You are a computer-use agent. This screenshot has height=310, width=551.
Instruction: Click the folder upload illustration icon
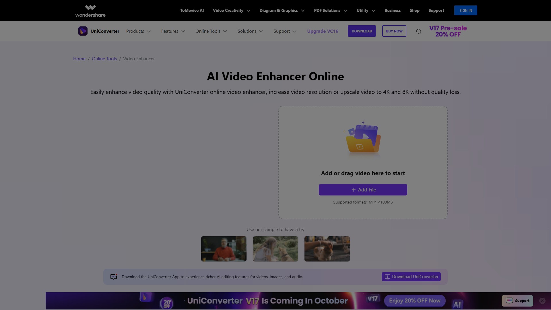tap(363, 138)
